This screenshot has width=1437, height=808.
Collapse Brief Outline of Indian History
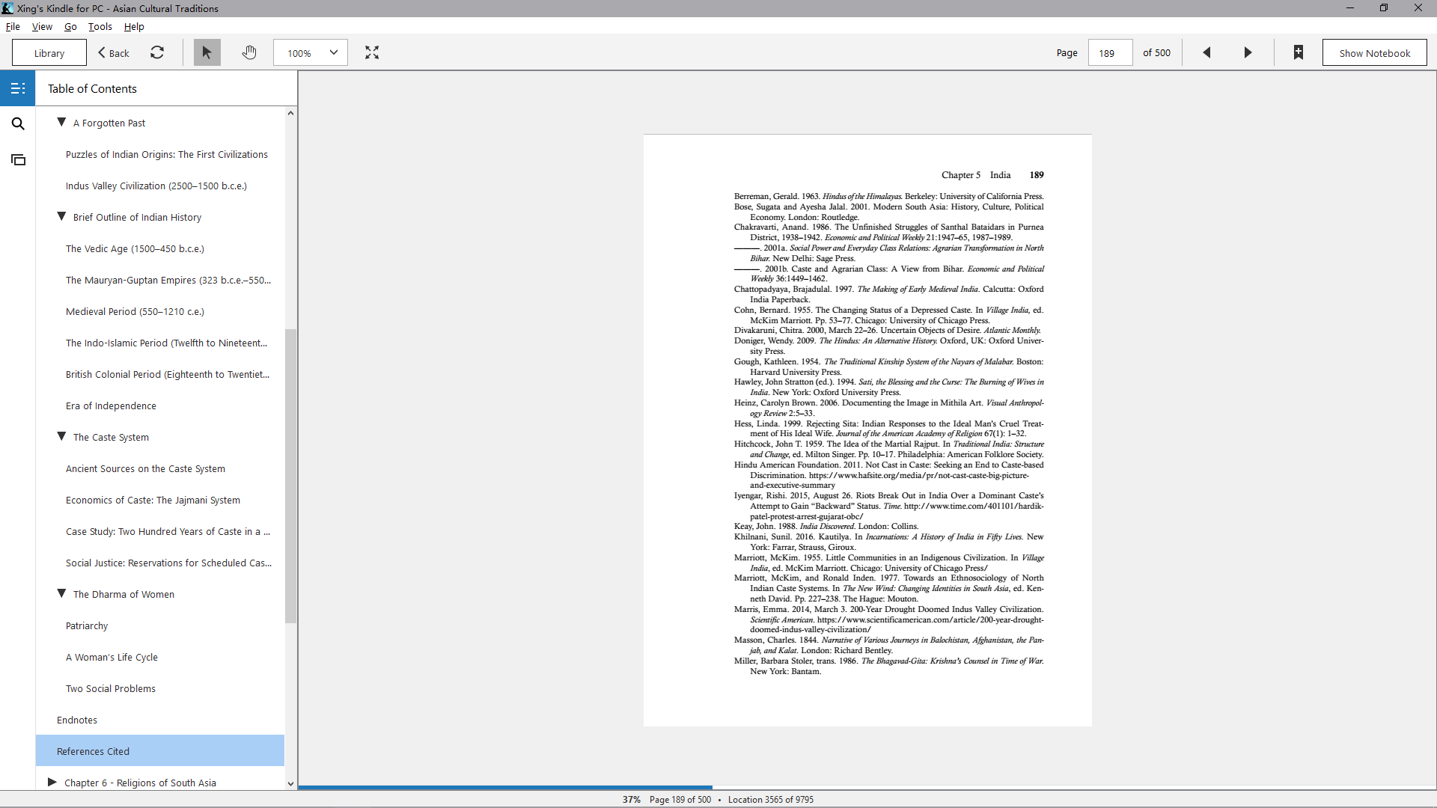pos(61,217)
